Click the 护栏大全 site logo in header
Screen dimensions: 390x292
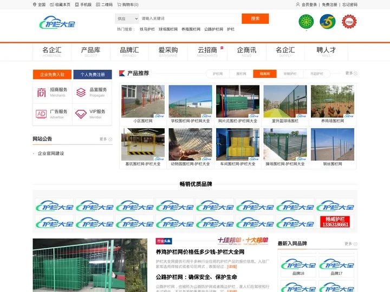pyautogui.click(x=57, y=22)
